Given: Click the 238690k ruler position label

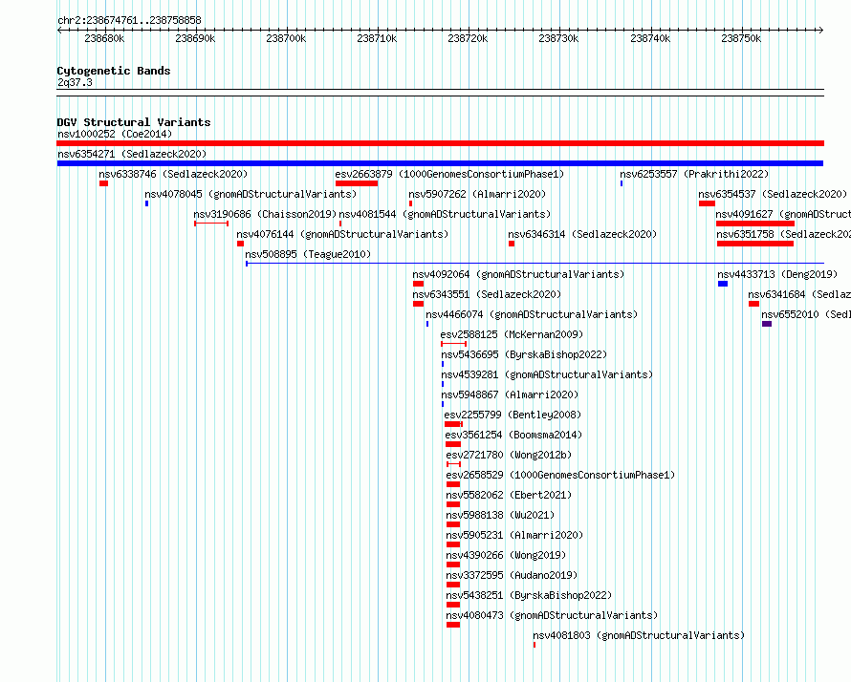Looking at the screenshot, I should click(195, 38).
